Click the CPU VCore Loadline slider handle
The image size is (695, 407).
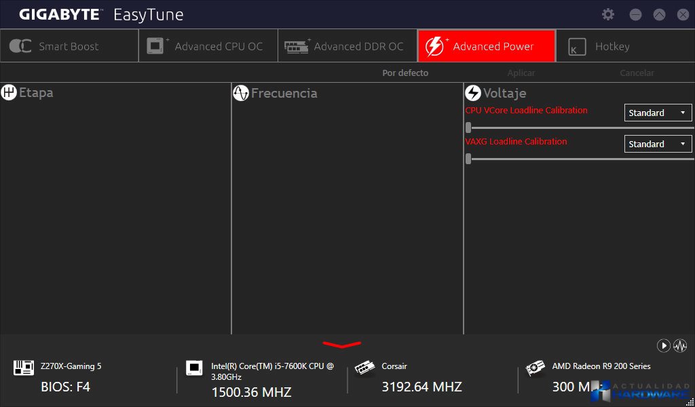click(468, 128)
